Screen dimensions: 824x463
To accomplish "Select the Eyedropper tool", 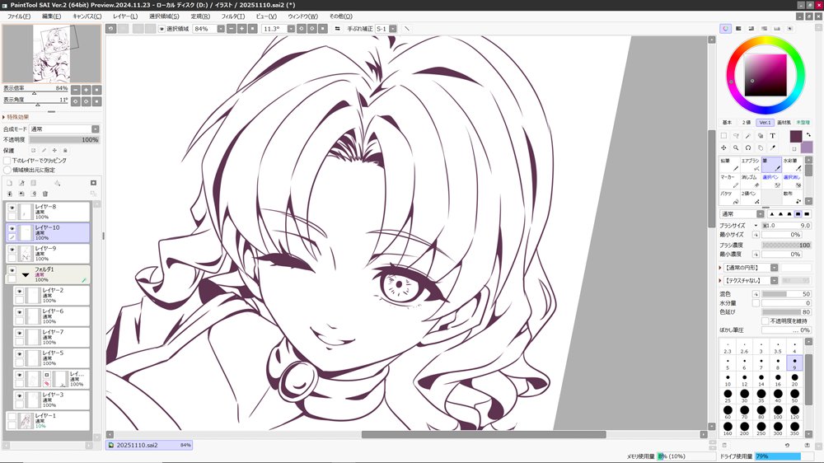I will click(773, 147).
